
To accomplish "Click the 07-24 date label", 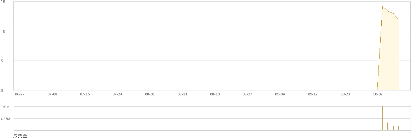I will click(x=117, y=94).
